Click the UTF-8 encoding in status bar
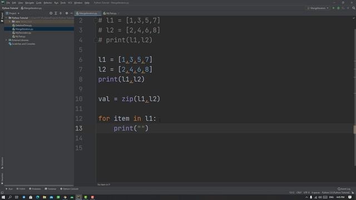The height and width of the screenshot is (200, 356). click(x=306, y=193)
